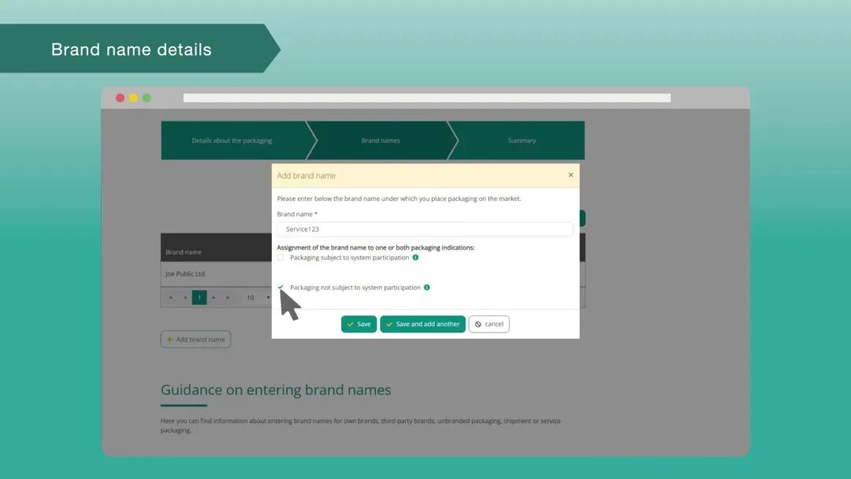Click the Brand name input field

point(425,229)
